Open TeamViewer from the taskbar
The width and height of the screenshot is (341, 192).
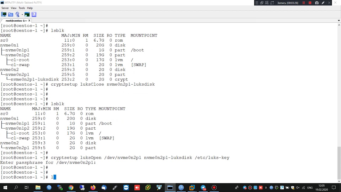tap(126, 187)
